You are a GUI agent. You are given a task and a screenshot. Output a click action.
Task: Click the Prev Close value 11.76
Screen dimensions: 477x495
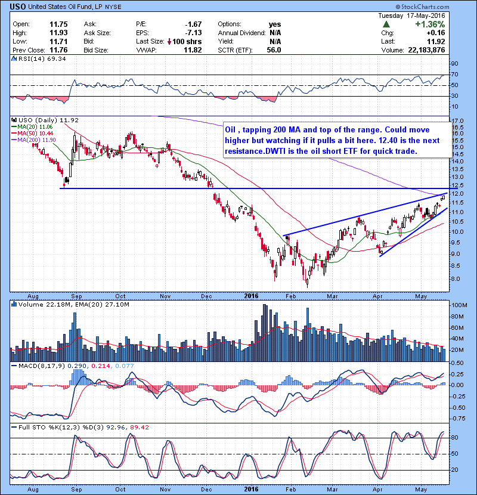click(x=58, y=50)
